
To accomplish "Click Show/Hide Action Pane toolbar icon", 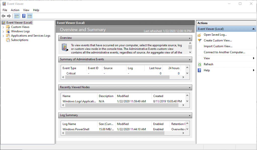I will pos(30,16).
